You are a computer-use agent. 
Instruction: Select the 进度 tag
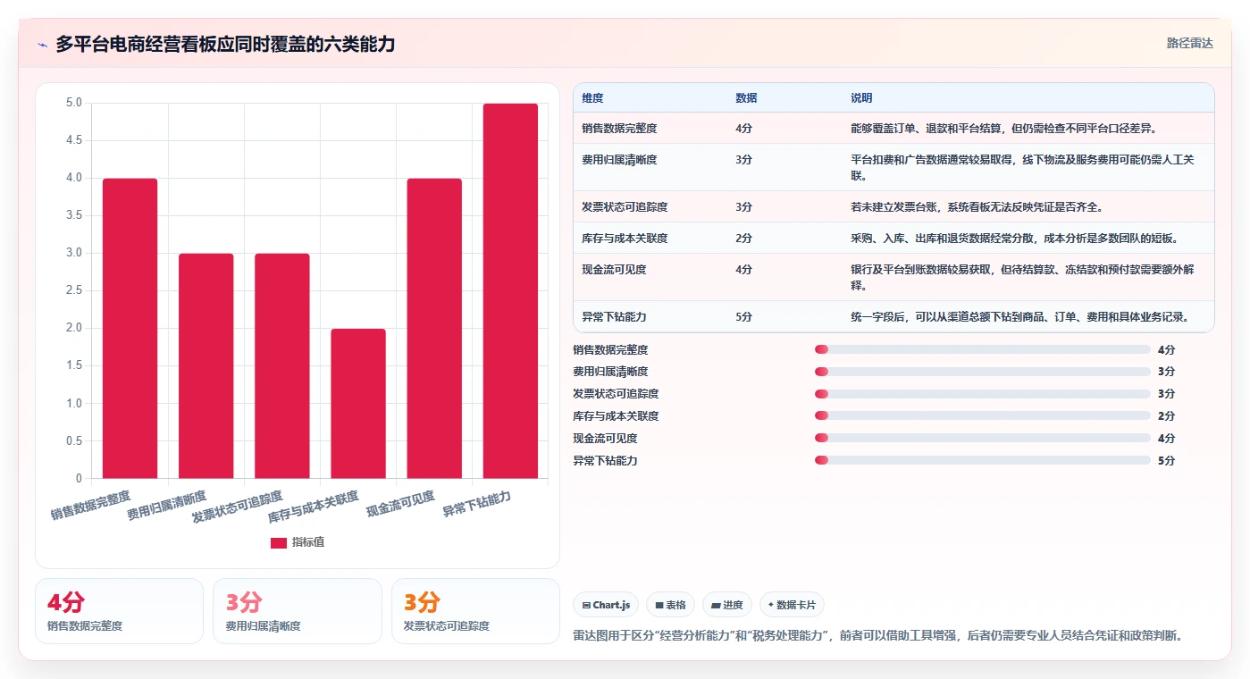(727, 605)
